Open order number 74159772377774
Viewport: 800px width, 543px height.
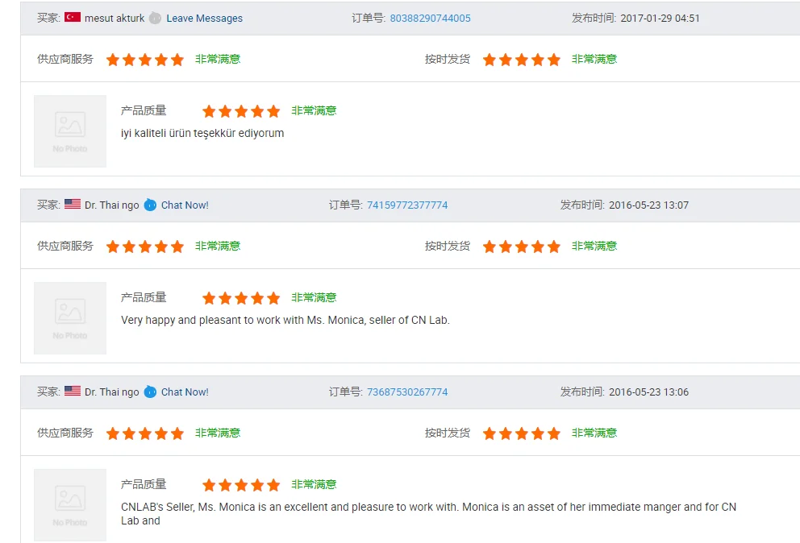tap(407, 205)
